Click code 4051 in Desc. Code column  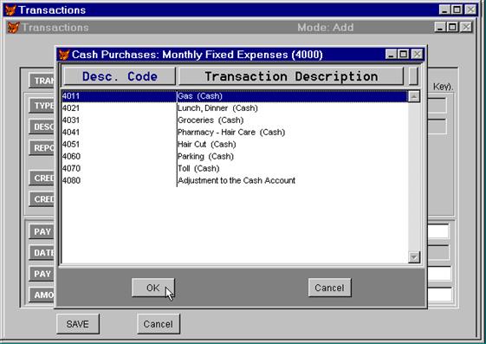[x=71, y=145]
